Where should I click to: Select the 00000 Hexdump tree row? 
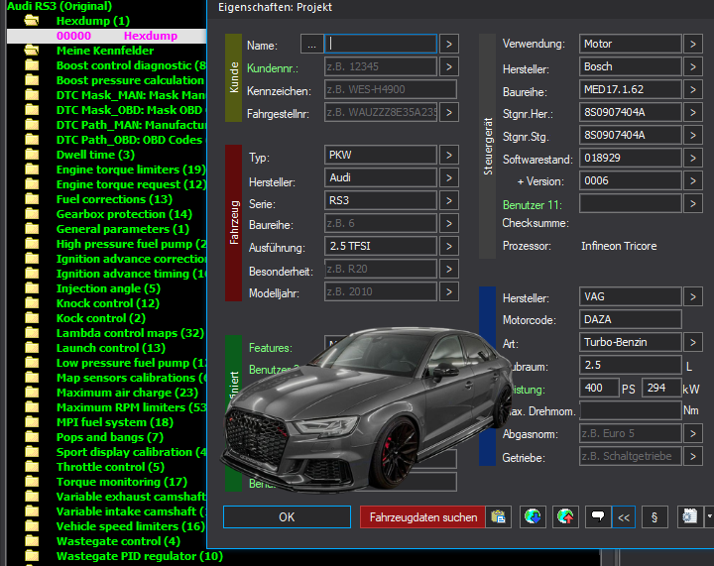pyautogui.click(x=107, y=36)
